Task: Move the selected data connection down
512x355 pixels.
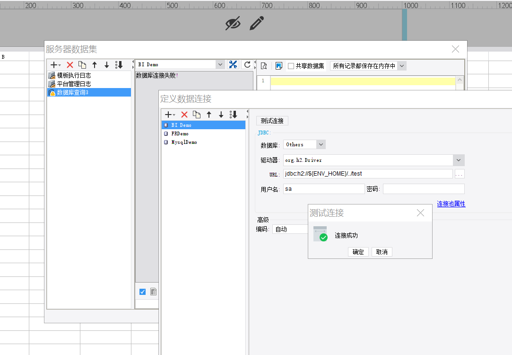Action: tap(221, 115)
